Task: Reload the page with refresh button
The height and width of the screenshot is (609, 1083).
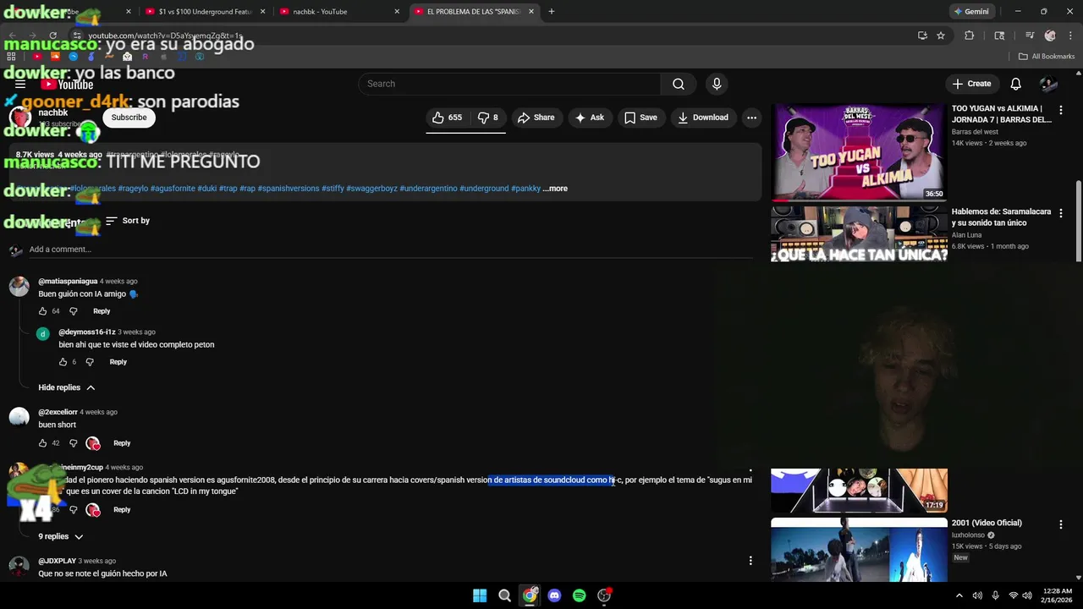Action: [52, 36]
